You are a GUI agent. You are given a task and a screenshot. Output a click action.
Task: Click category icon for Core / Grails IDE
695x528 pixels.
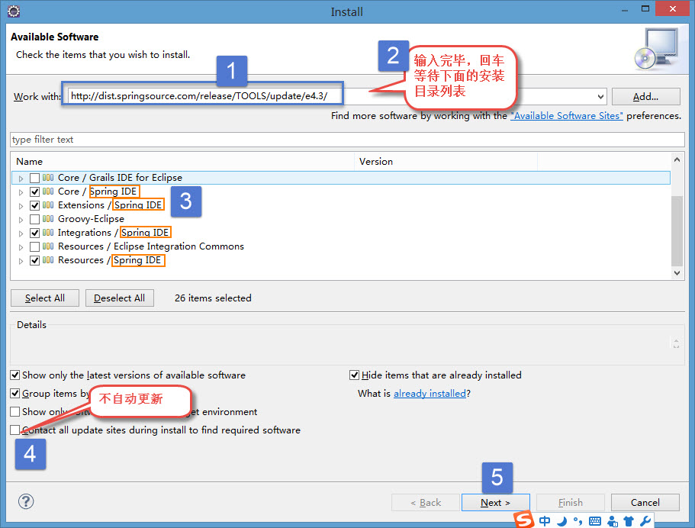(x=48, y=178)
